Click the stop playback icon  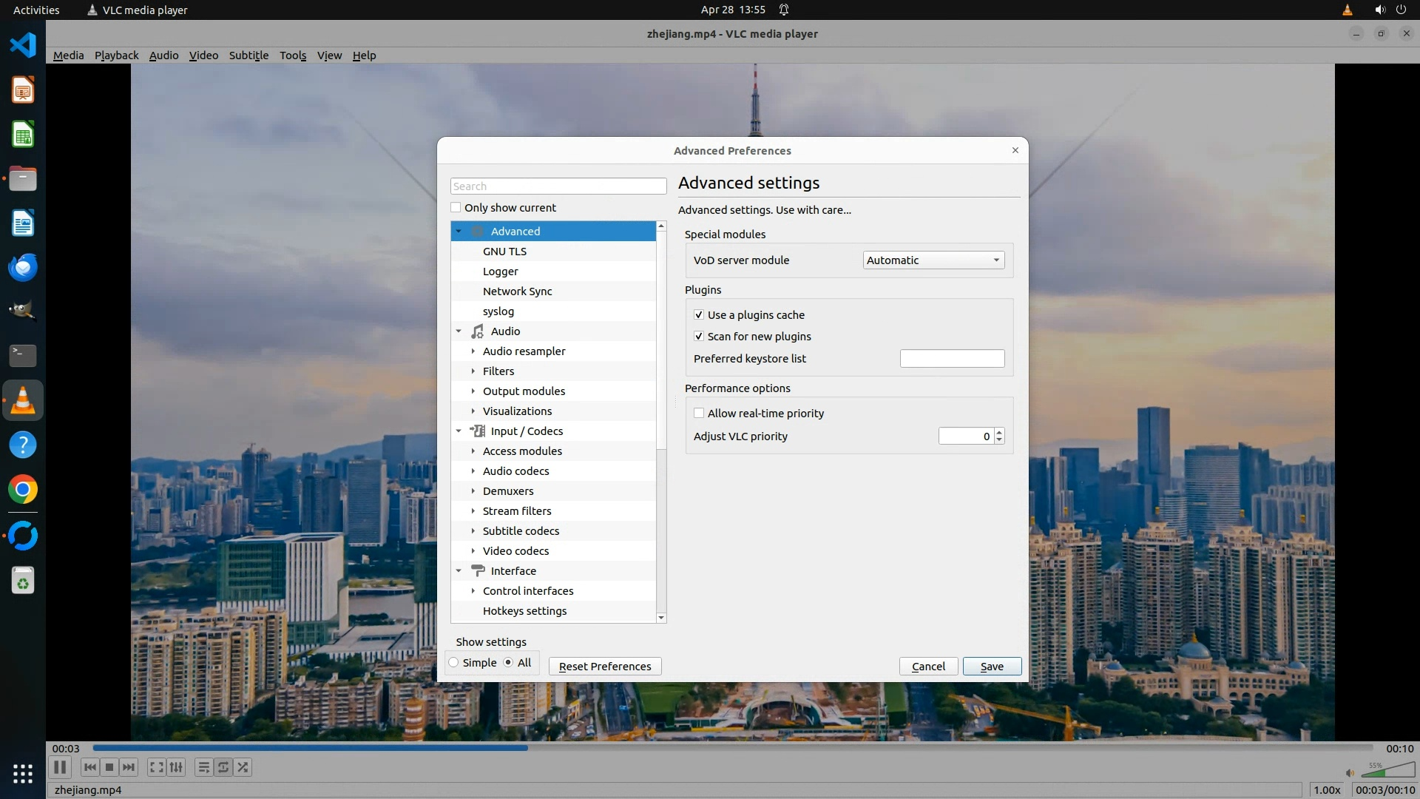[x=109, y=767]
